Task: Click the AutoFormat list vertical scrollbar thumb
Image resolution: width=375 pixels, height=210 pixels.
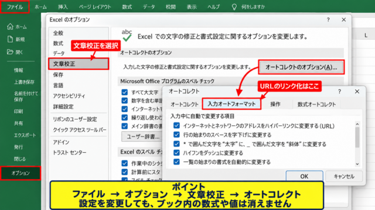Action: point(357,137)
